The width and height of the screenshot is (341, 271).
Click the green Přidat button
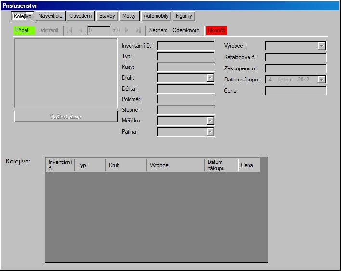coord(24,30)
